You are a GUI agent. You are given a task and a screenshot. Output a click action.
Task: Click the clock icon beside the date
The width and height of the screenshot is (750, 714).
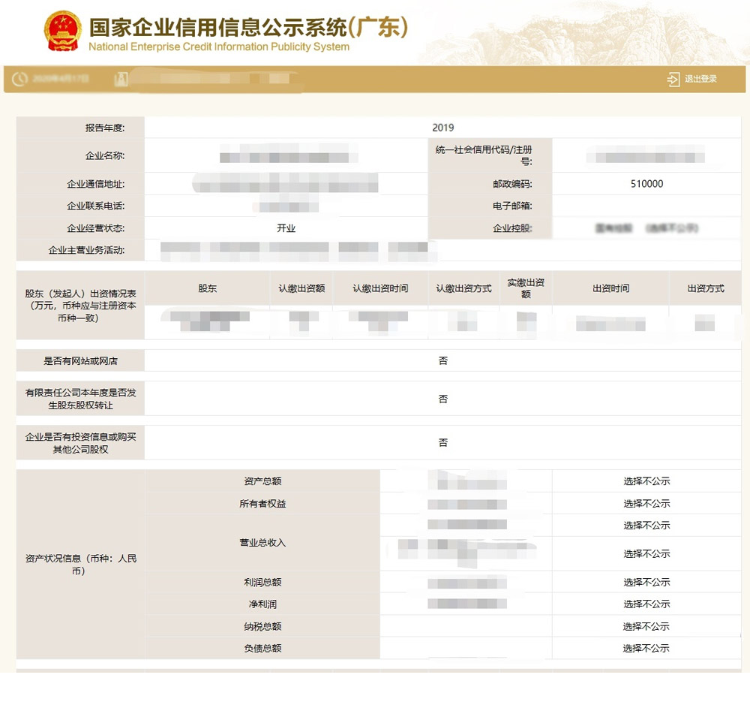click(x=19, y=79)
